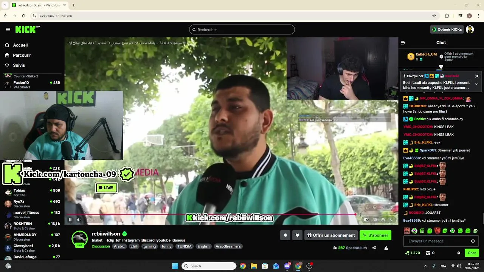Viewport: 484px width, 272px height.
Task: Select the funny tag
Action: pos(166,246)
